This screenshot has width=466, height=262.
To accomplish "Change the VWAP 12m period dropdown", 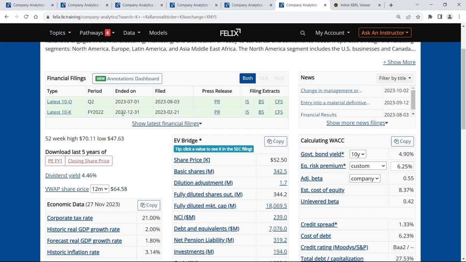I will (100, 189).
